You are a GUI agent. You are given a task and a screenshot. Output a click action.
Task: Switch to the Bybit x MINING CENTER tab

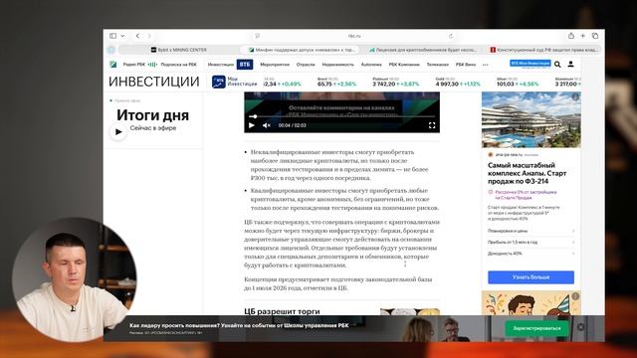pyautogui.click(x=179, y=50)
